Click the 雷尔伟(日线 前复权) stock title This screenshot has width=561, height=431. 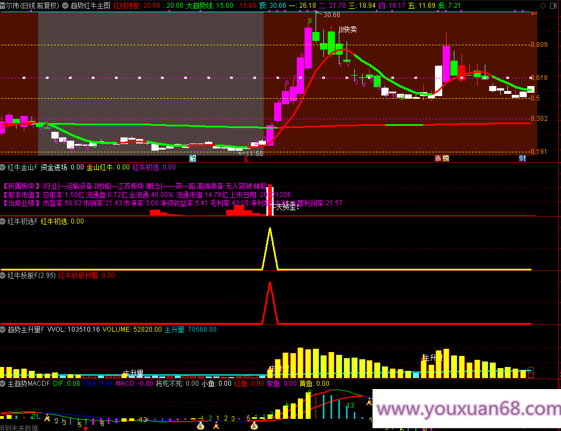tap(30, 6)
